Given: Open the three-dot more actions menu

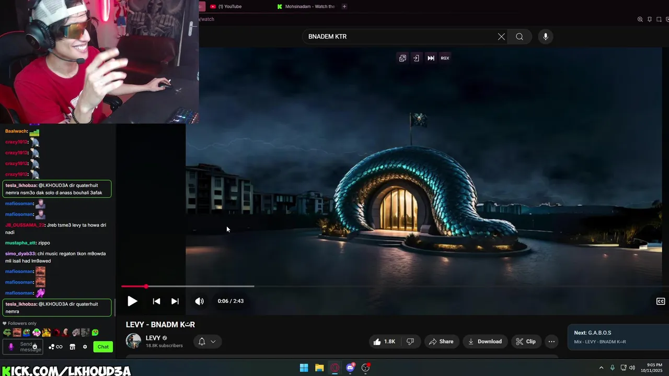Looking at the screenshot, I should [x=551, y=342].
